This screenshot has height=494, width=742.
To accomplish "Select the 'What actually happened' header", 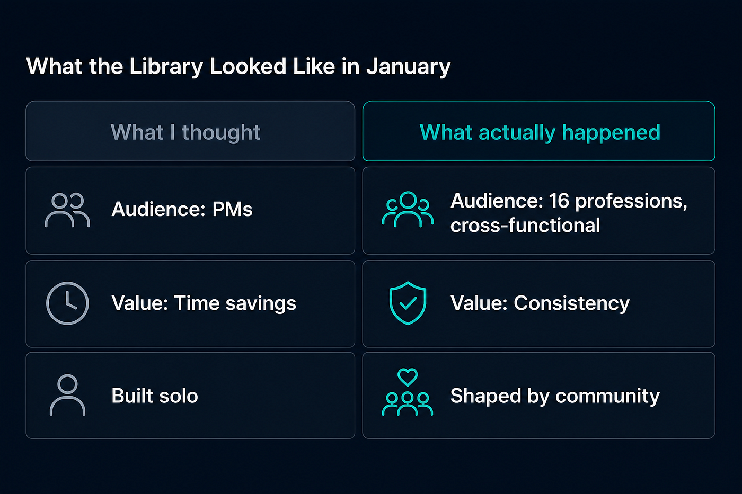I will pyautogui.click(x=539, y=131).
